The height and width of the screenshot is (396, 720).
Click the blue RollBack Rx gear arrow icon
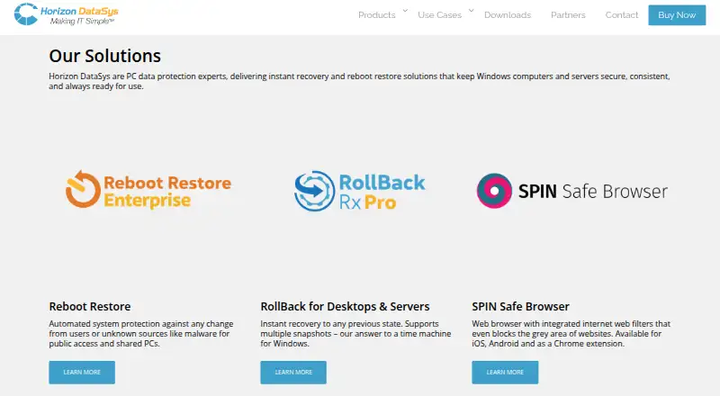tap(314, 191)
